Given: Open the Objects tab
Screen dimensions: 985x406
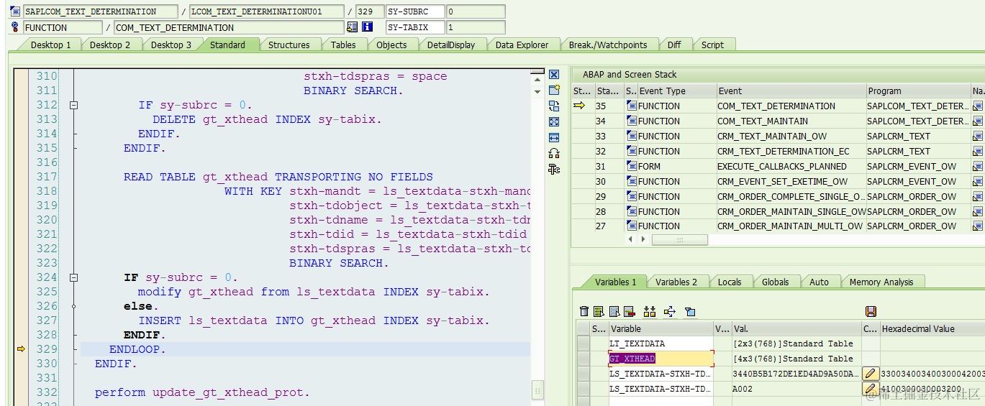Looking at the screenshot, I should point(391,45).
